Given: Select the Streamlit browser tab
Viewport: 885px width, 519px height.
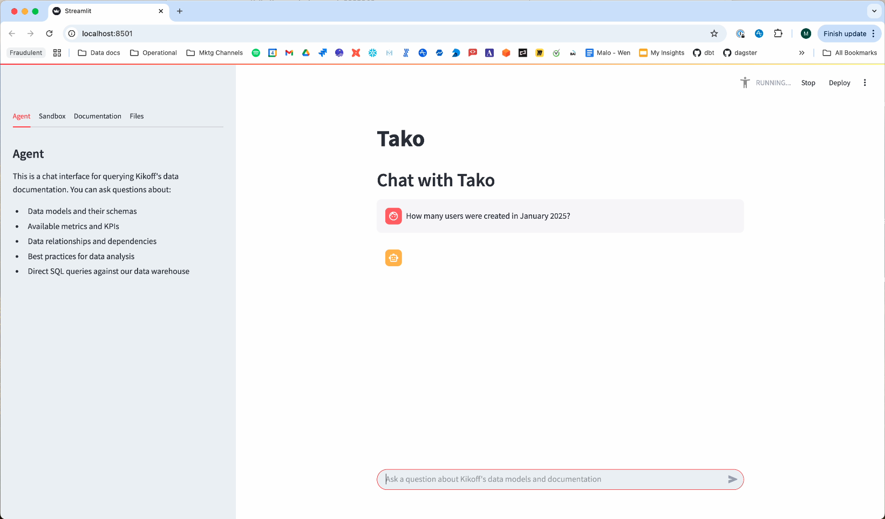Looking at the screenshot, I should (108, 11).
